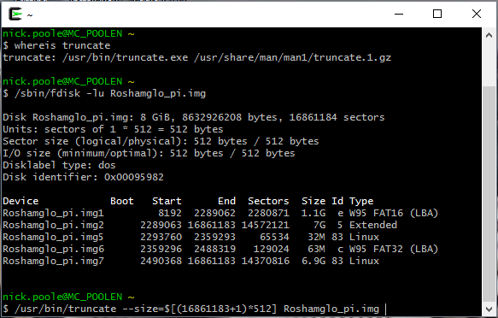
Task: Click the scrollbar up arrow
Action: coord(489,35)
